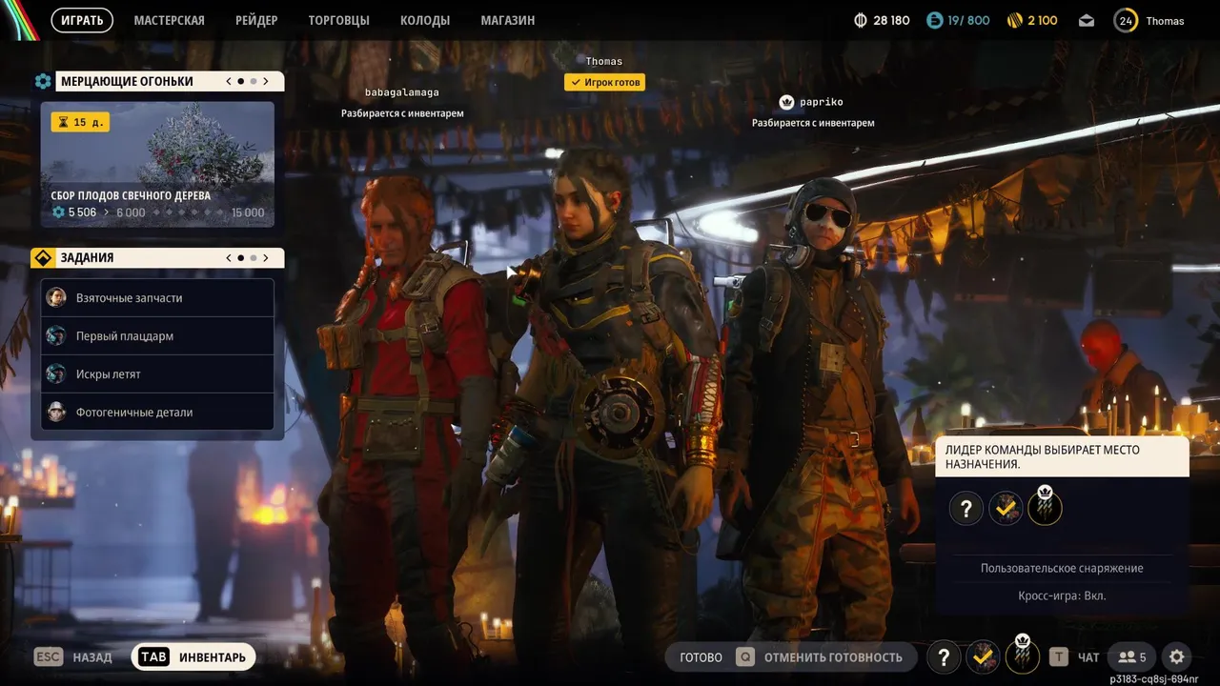Click Разбирается с инвентарем under babagalamaga

tap(402, 113)
